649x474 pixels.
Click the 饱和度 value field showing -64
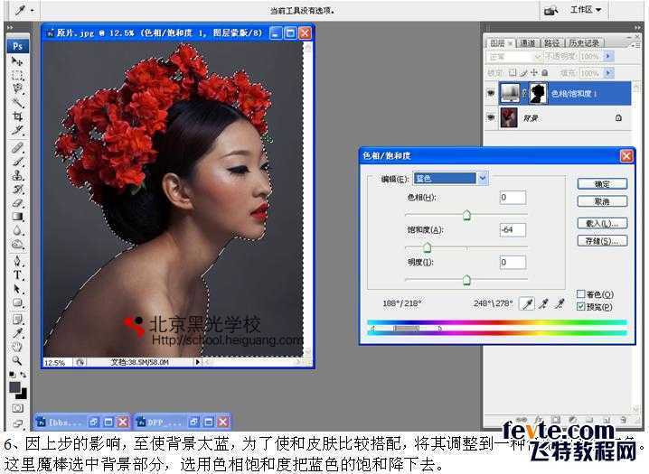(x=513, y=229)
